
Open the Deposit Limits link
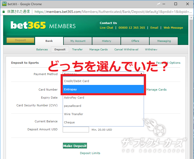click(x=90, y=153)
